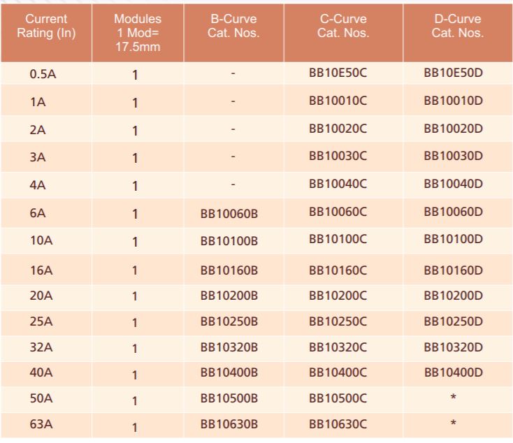
Task: Select catalog number BB10E50D
Action: [453, 72]
